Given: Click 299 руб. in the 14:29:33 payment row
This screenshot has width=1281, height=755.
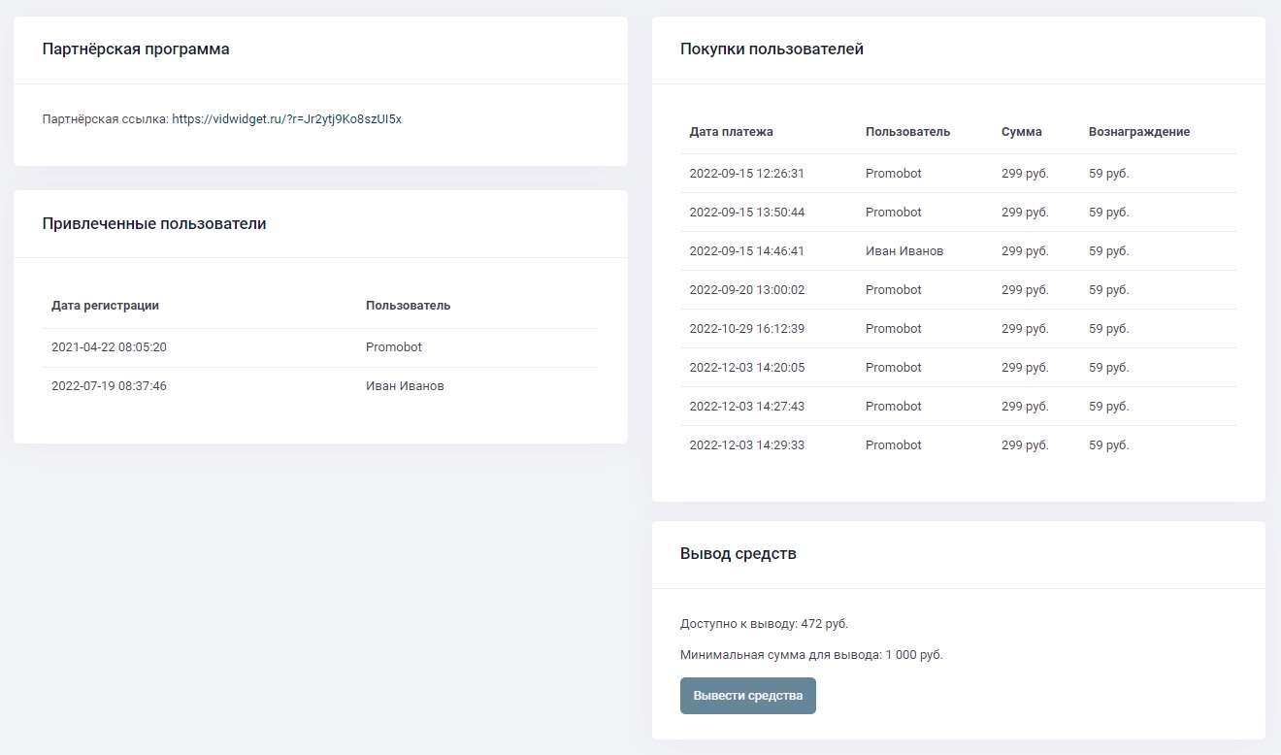Looking at the screenshot, I should point(1025,445).
